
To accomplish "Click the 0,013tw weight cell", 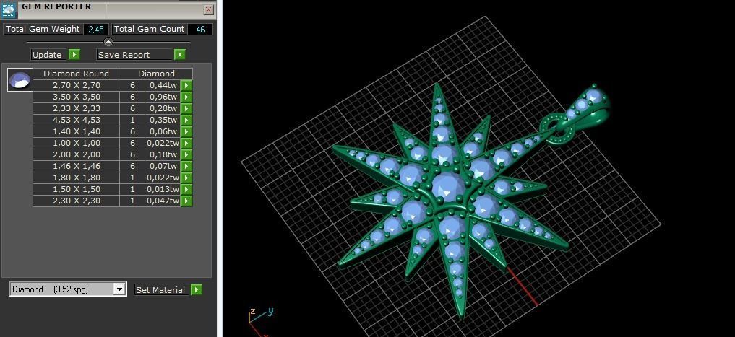I will [x=163, y=190].
